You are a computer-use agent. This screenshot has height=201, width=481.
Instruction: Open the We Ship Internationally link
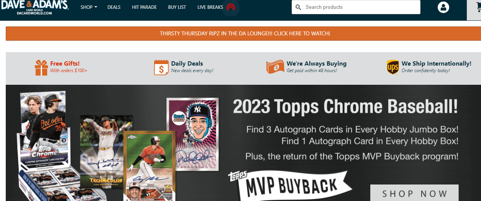coord(437,63)
